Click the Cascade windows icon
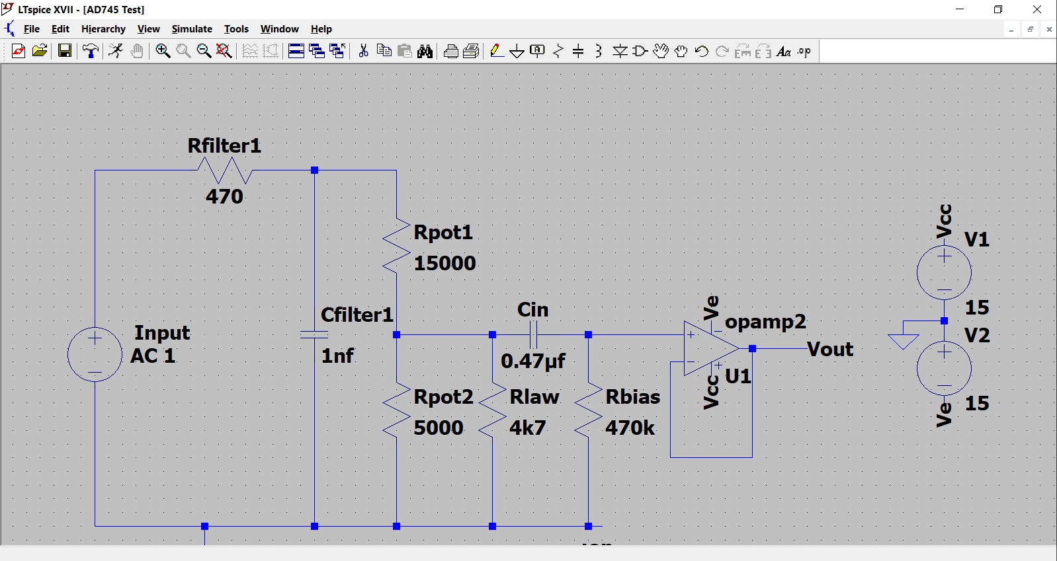Viewport: 1057px width, 561px height. click(317, 52)
